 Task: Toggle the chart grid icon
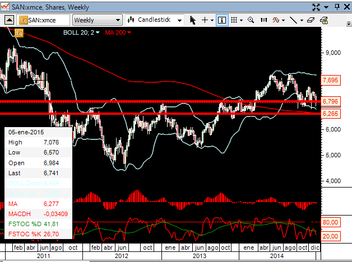tap(234, 20)
